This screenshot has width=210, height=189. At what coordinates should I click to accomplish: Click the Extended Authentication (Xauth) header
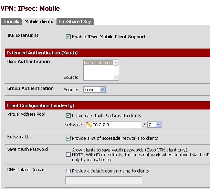click(107, 53)
